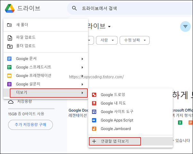Select Google 스프레드시트 menu item

click(46, 67)
